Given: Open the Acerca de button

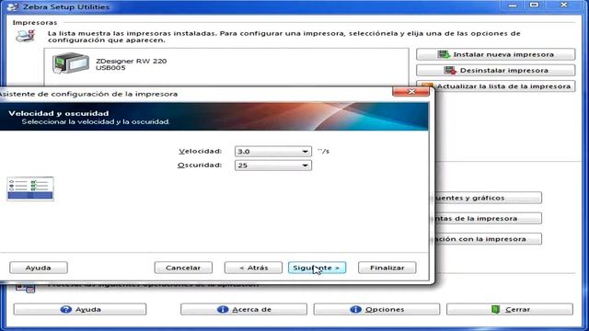Looking at the screenshot, I should click(x=243, y=309).
